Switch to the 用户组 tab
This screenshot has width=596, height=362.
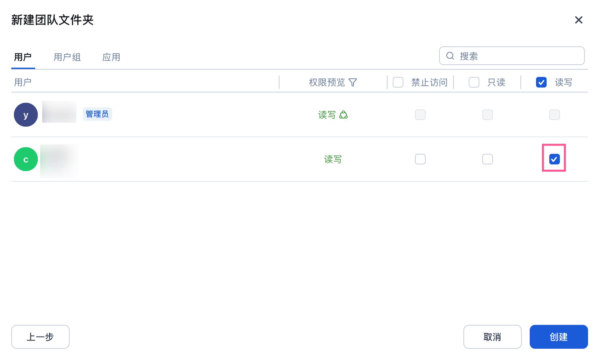coord(67,57)
